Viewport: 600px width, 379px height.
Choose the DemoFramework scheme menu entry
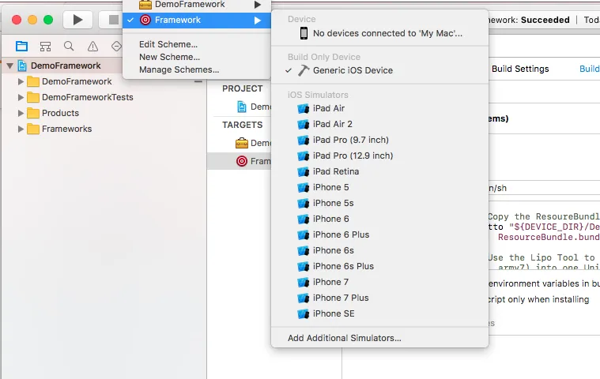(197, 5)
